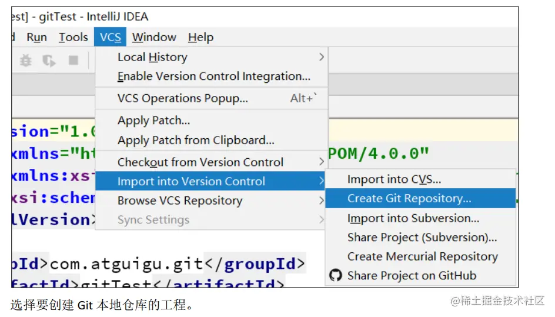Choose Import into Subversion... option
This screenshot has width=555, height=317.
420,218
